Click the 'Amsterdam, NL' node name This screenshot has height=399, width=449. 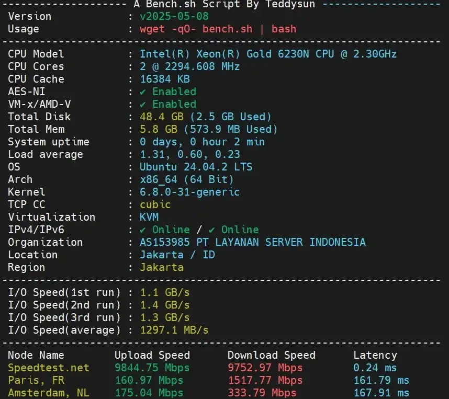pos(49,393)
